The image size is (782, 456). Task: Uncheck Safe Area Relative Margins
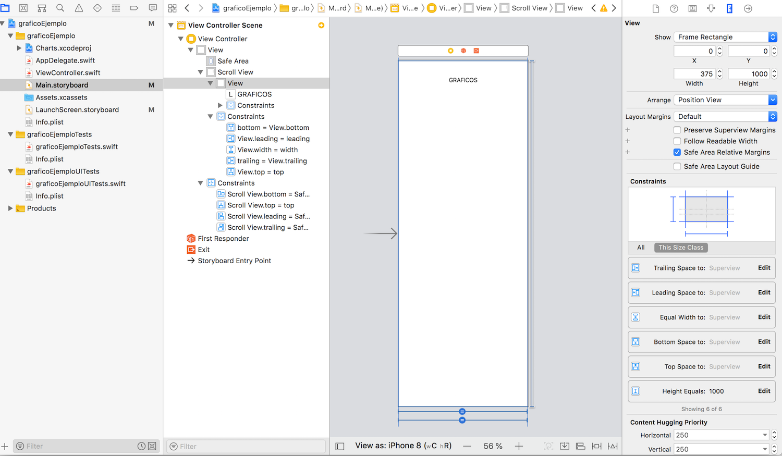click(x=677, y=152)
